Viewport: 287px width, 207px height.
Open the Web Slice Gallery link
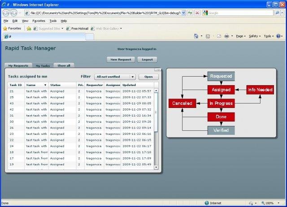[x=106, y=29]
